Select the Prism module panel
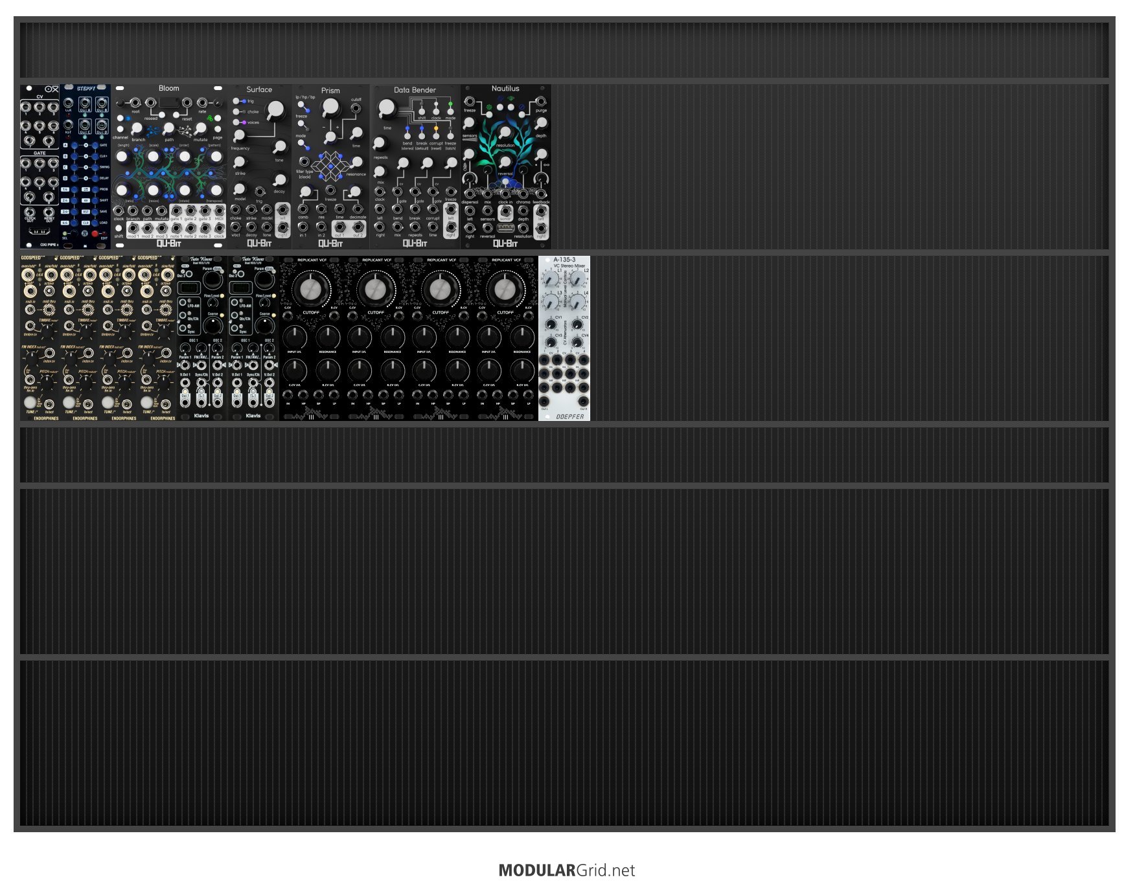The height and width of the screenshot is (884, 1135). (331, 166)
